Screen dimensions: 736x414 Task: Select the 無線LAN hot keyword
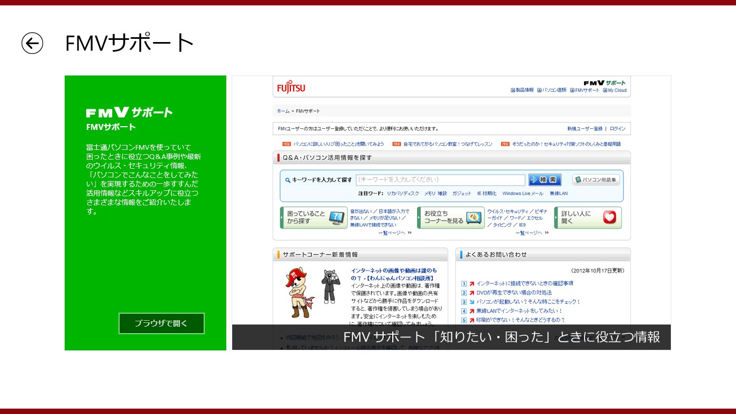click(558, 194)
